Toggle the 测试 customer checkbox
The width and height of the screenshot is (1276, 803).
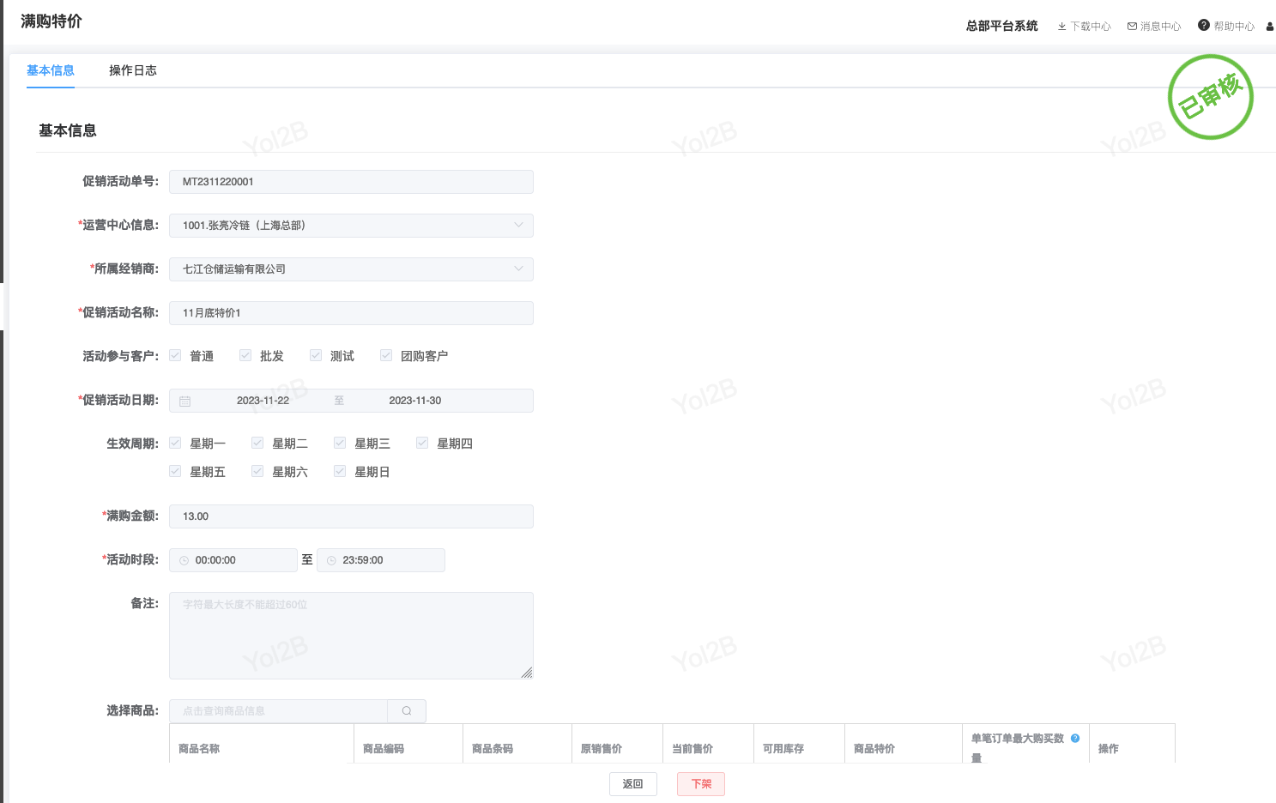[x=316, y=355]
